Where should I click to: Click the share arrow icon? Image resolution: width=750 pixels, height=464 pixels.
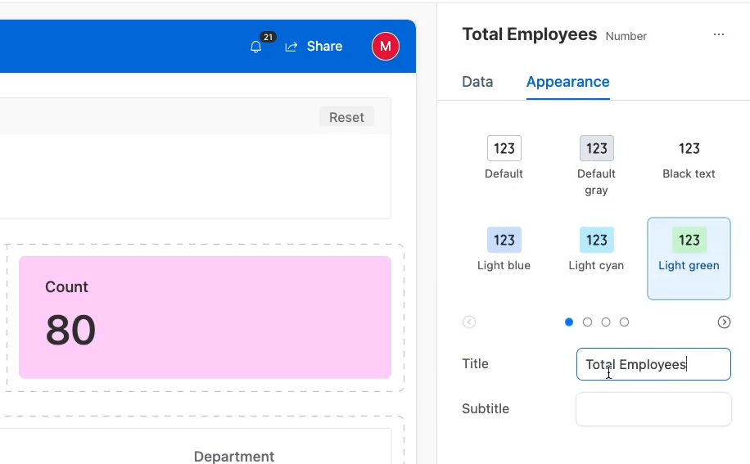point(291,47)
